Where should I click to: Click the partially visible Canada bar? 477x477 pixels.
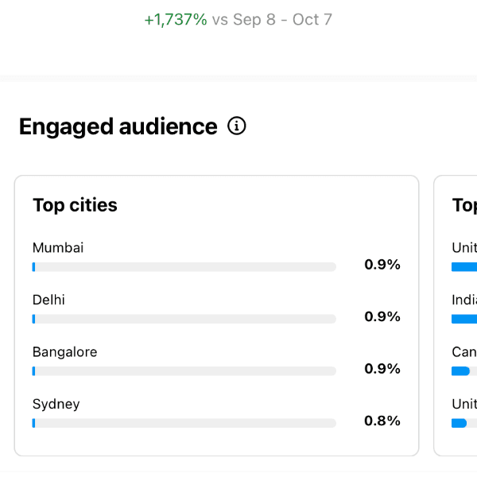[x=461, y=371]
